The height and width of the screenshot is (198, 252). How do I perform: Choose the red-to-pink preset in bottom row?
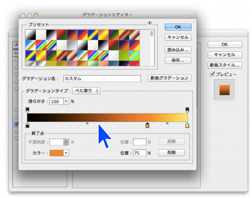135,63
